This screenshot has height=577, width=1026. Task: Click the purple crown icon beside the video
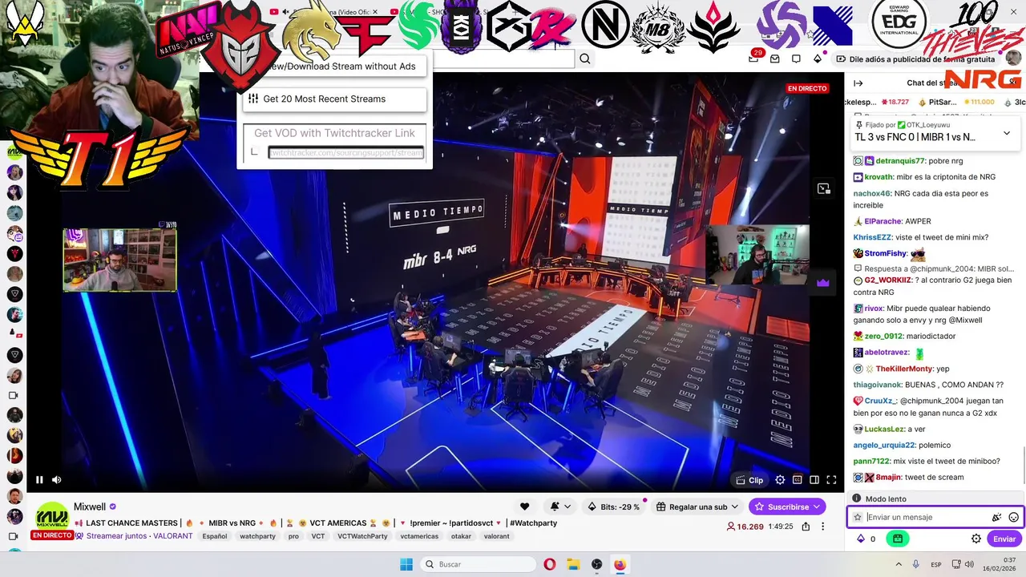pos(822,282)
